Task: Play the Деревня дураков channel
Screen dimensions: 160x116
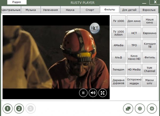Action: [x=118, y=82]
